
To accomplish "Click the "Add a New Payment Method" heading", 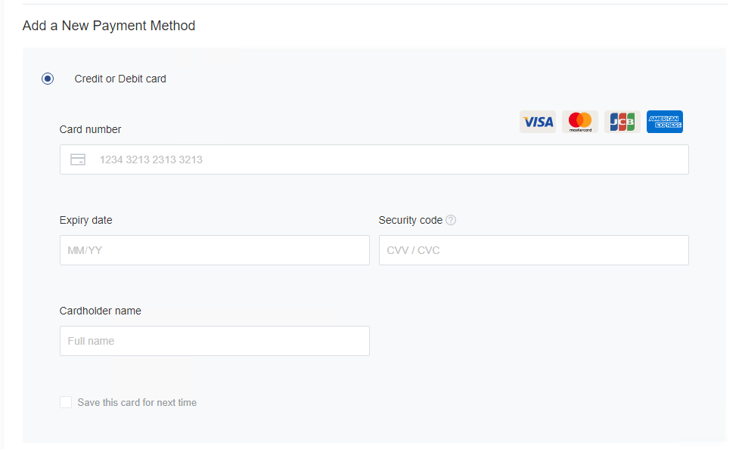I will (x=109, y=26).
